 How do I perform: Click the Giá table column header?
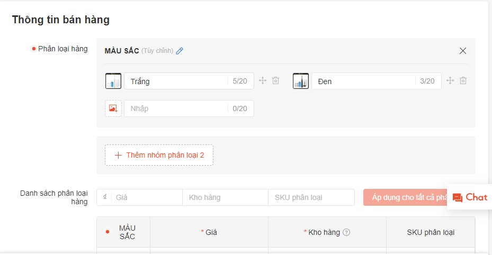coord(209,232)
